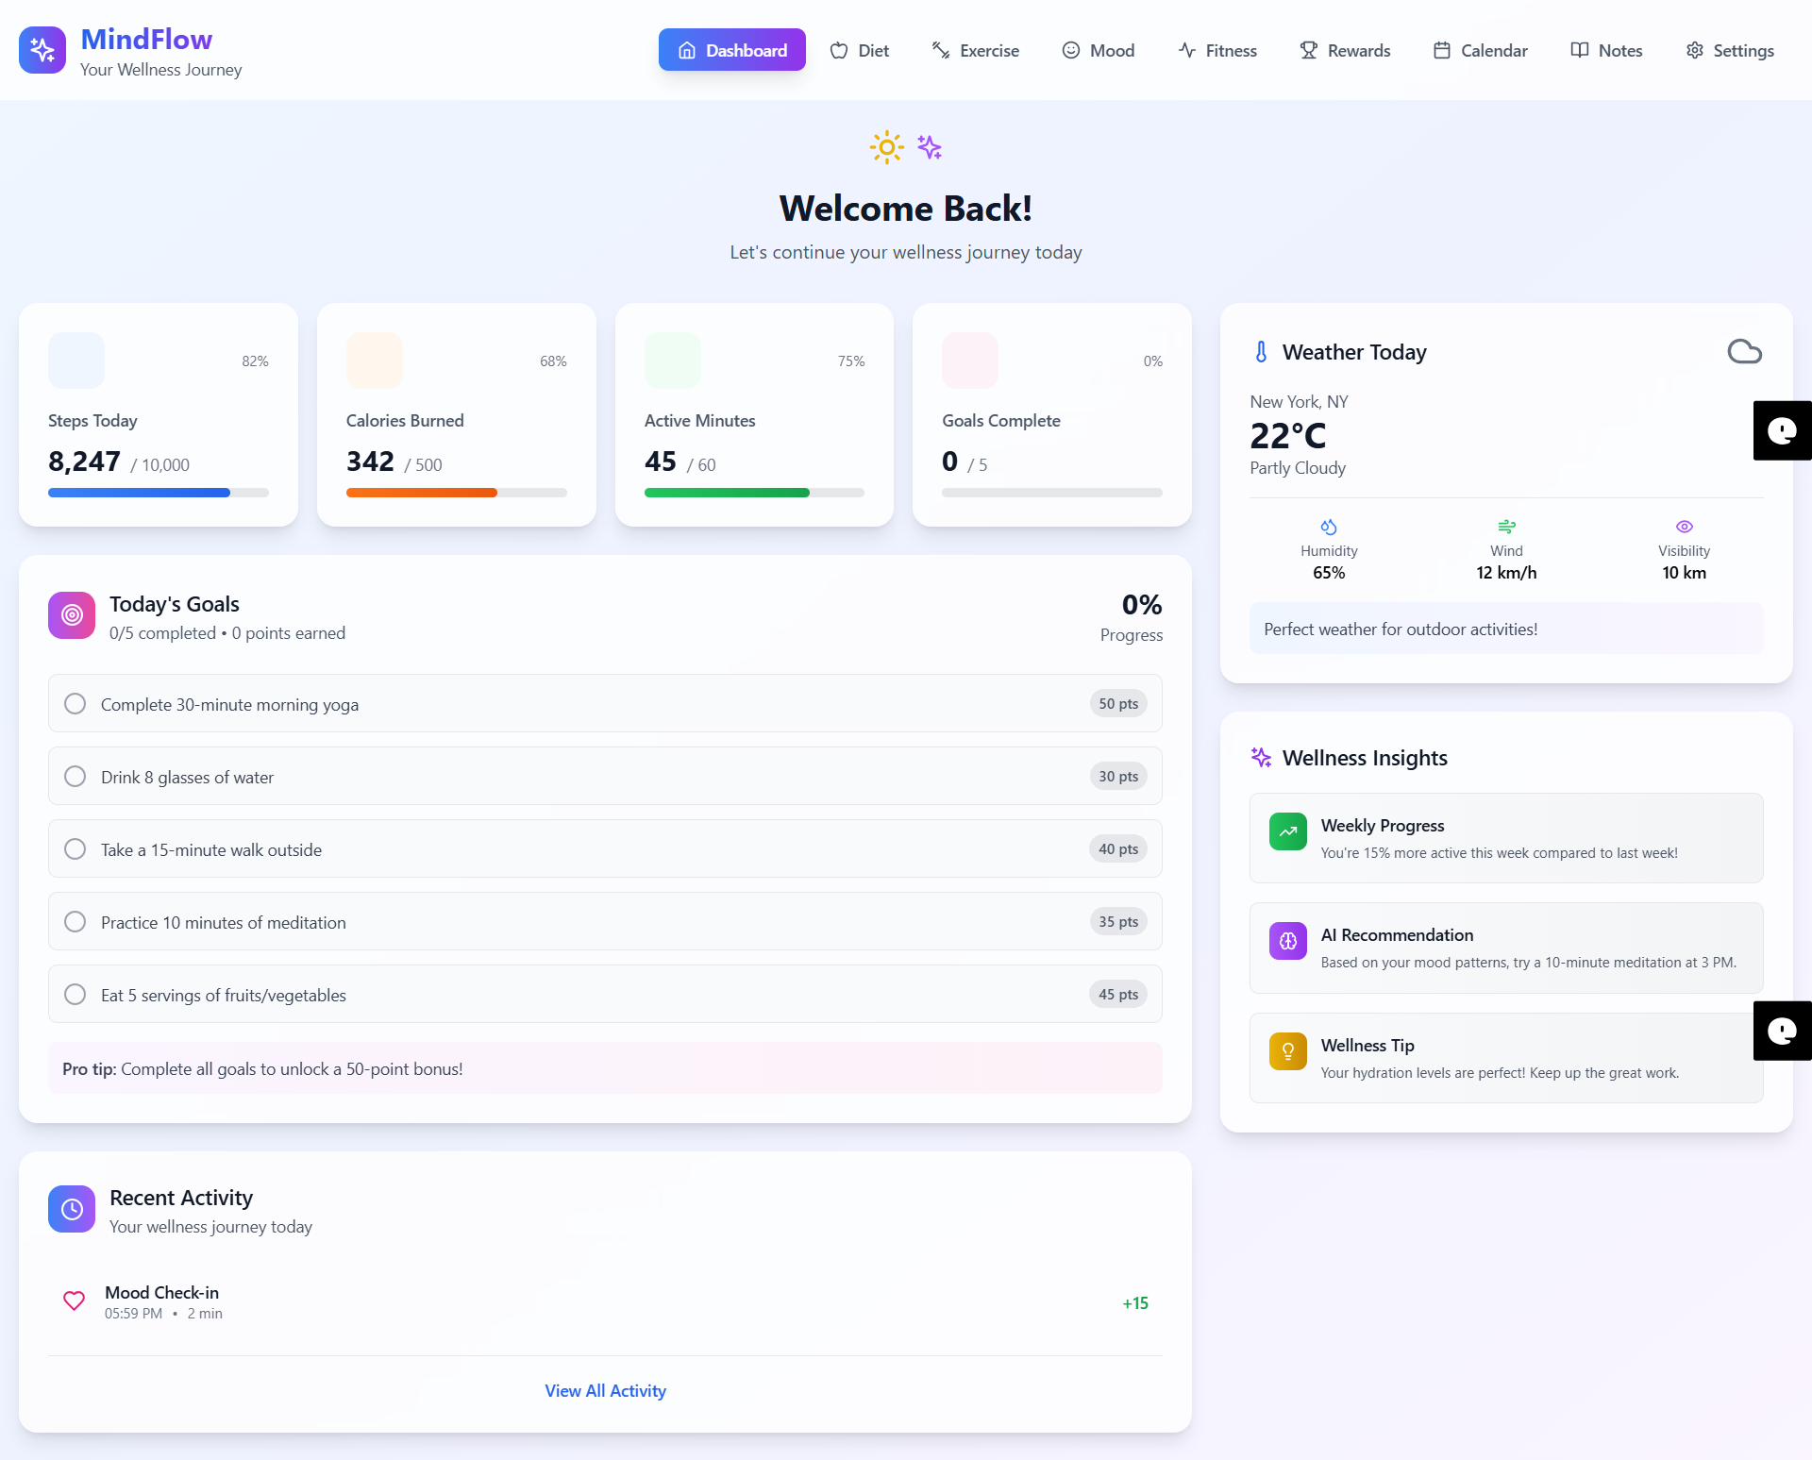Click the View All Activity link

click(x=605, y=1391)
